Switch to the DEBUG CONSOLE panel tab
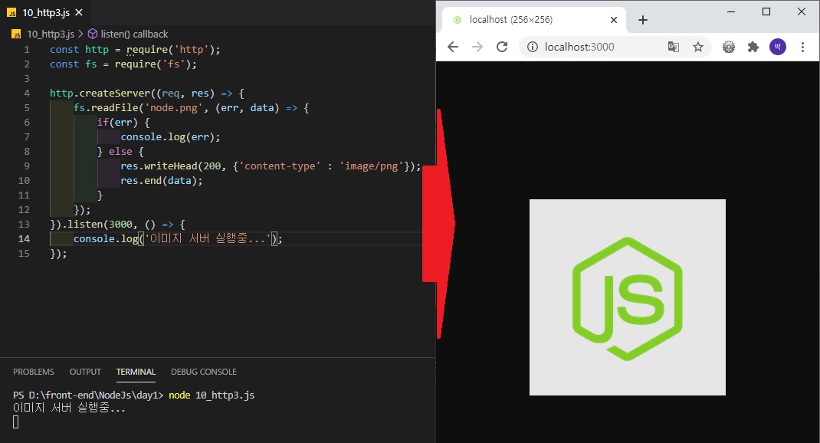This screenshot has height=443, width=820. [203, 372]
